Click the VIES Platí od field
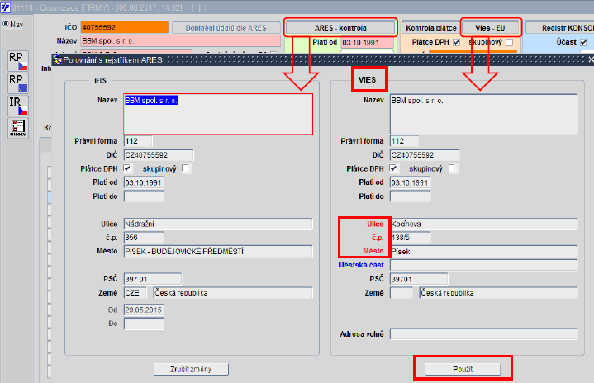The width and height of the screenshot is (594, 383). [410, 182]
